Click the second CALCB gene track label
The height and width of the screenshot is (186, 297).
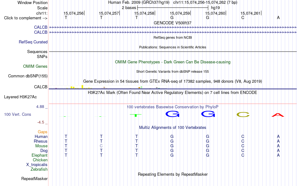pos(41,32)
